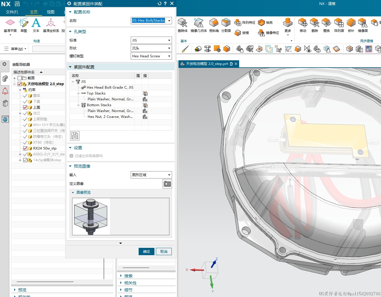The width and height of the screenshot is (381, 297).
Task: Select the 镜像面 mirror face tool
Action: click(363, 25)
